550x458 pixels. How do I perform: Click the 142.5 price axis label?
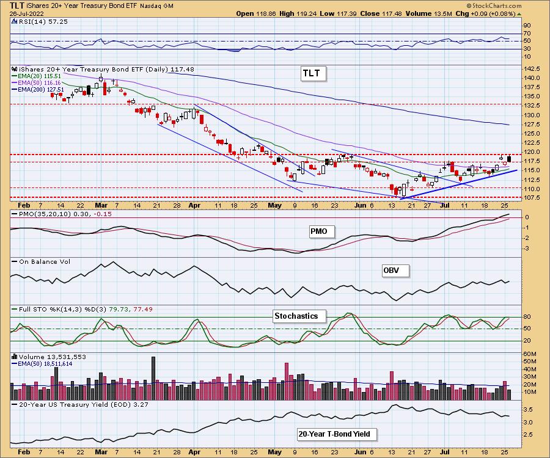(x=532, y=69)
